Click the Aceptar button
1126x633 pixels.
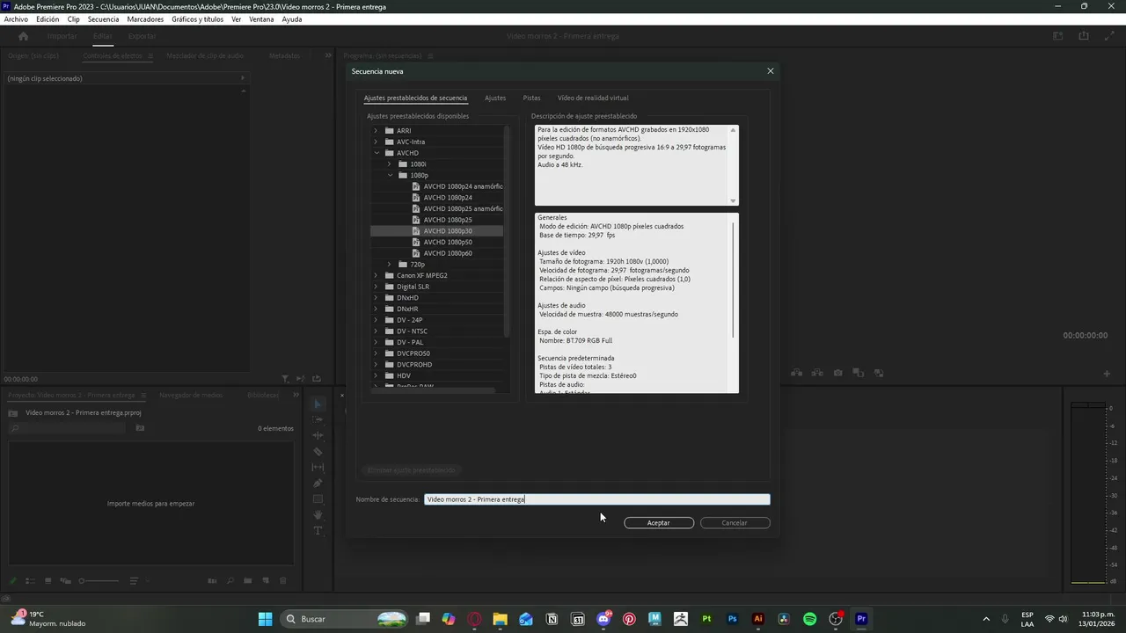pos(659,523)
